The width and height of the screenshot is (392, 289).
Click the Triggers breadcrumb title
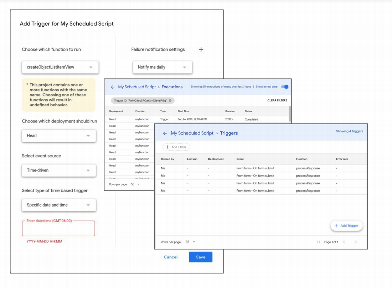point(229,133)
